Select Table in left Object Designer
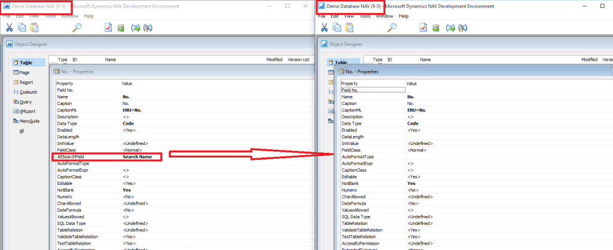 pos(26,63)
